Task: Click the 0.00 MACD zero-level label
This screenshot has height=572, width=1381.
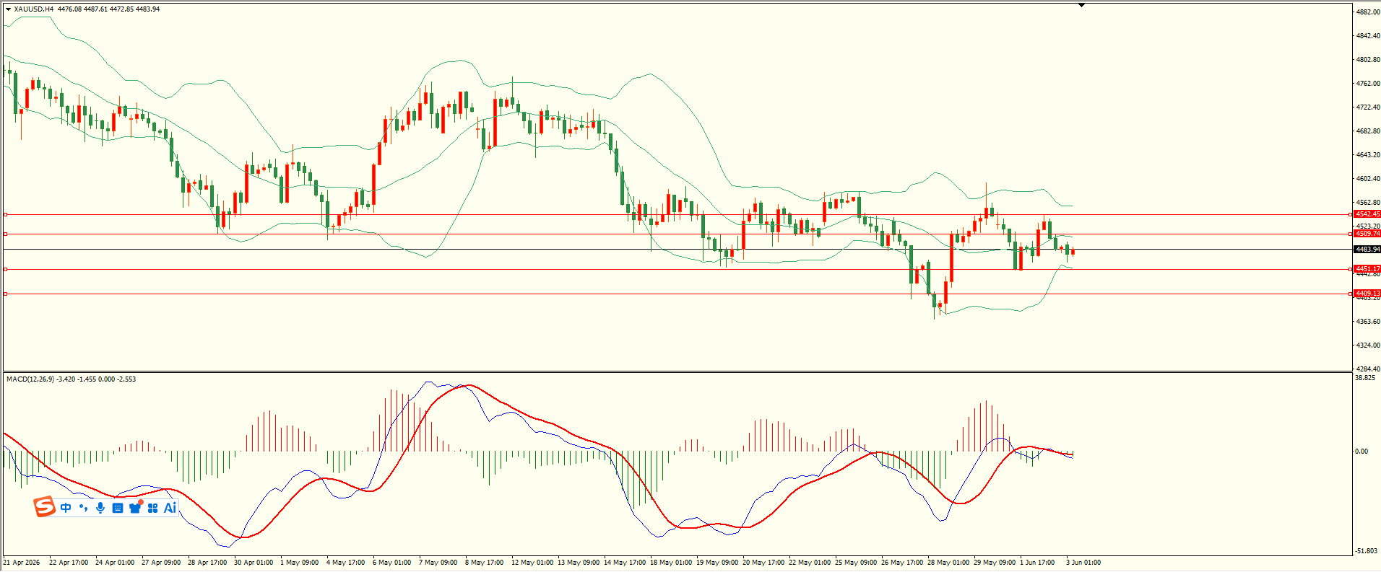Action: tap(1361, 452)
